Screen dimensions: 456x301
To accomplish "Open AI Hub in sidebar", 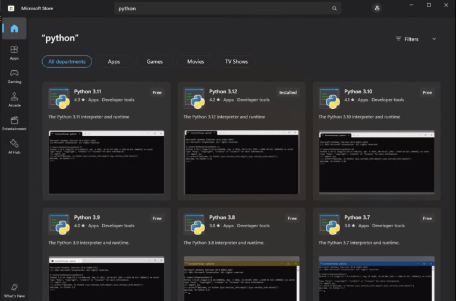I will [14, 146].
